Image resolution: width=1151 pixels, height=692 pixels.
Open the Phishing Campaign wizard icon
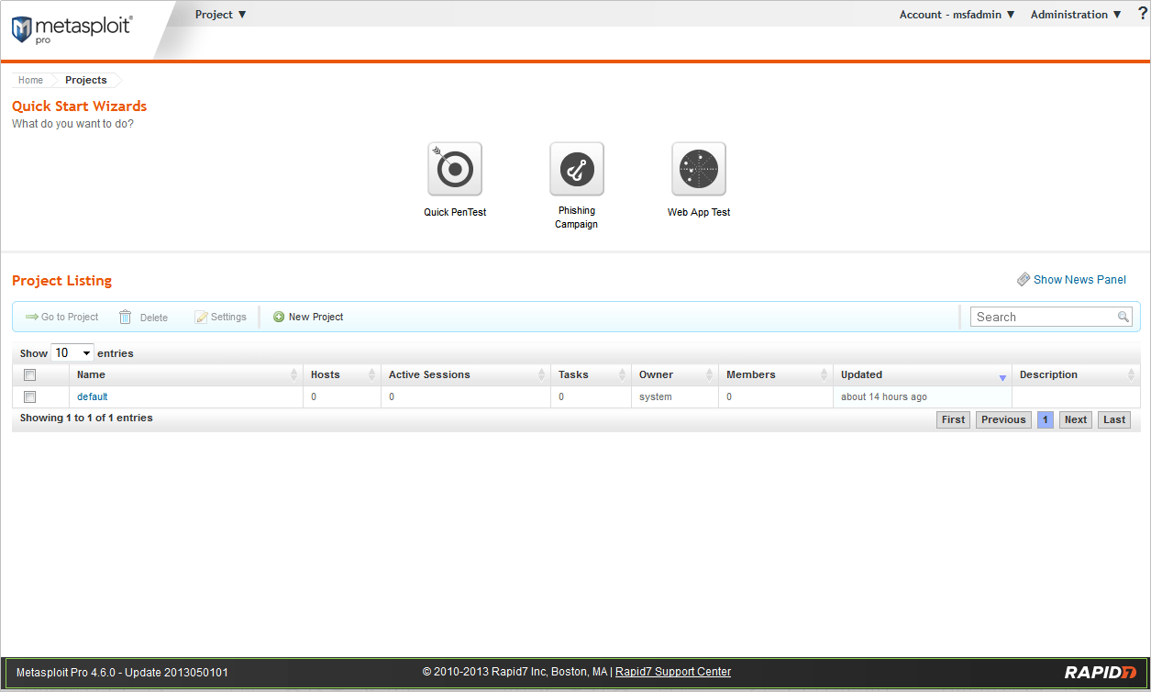(577, 169)
